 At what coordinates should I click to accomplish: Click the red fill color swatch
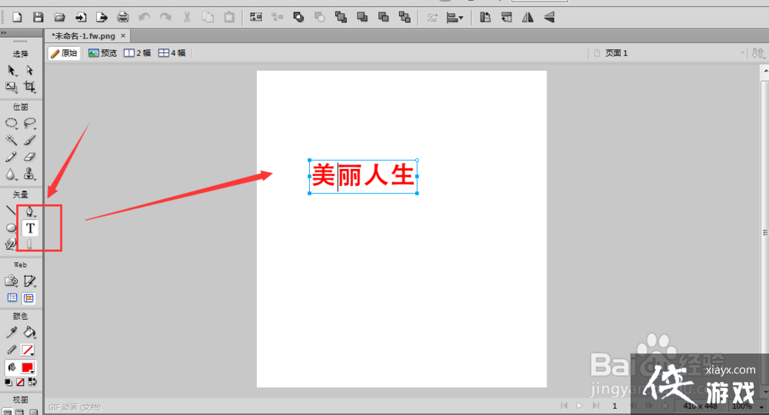click(x=28, y=367)
